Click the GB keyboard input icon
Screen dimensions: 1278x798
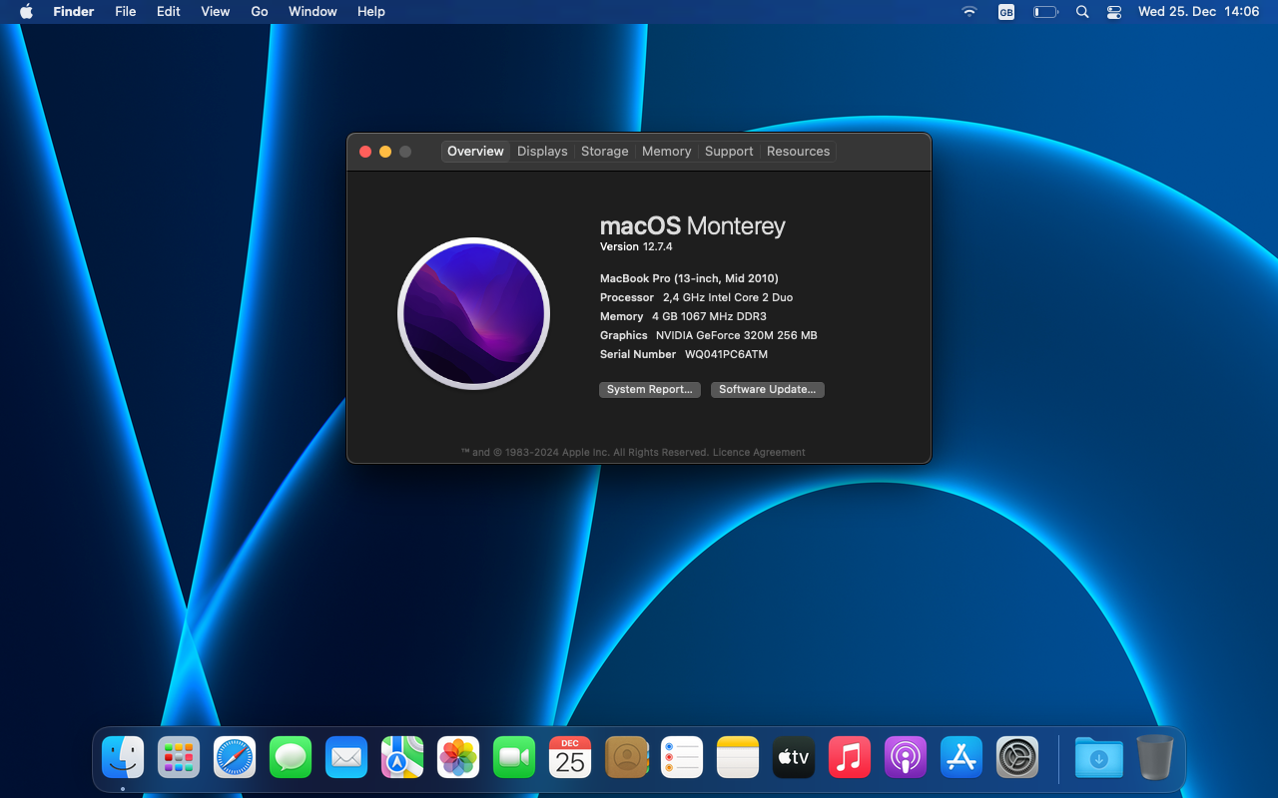point(1005,12)
